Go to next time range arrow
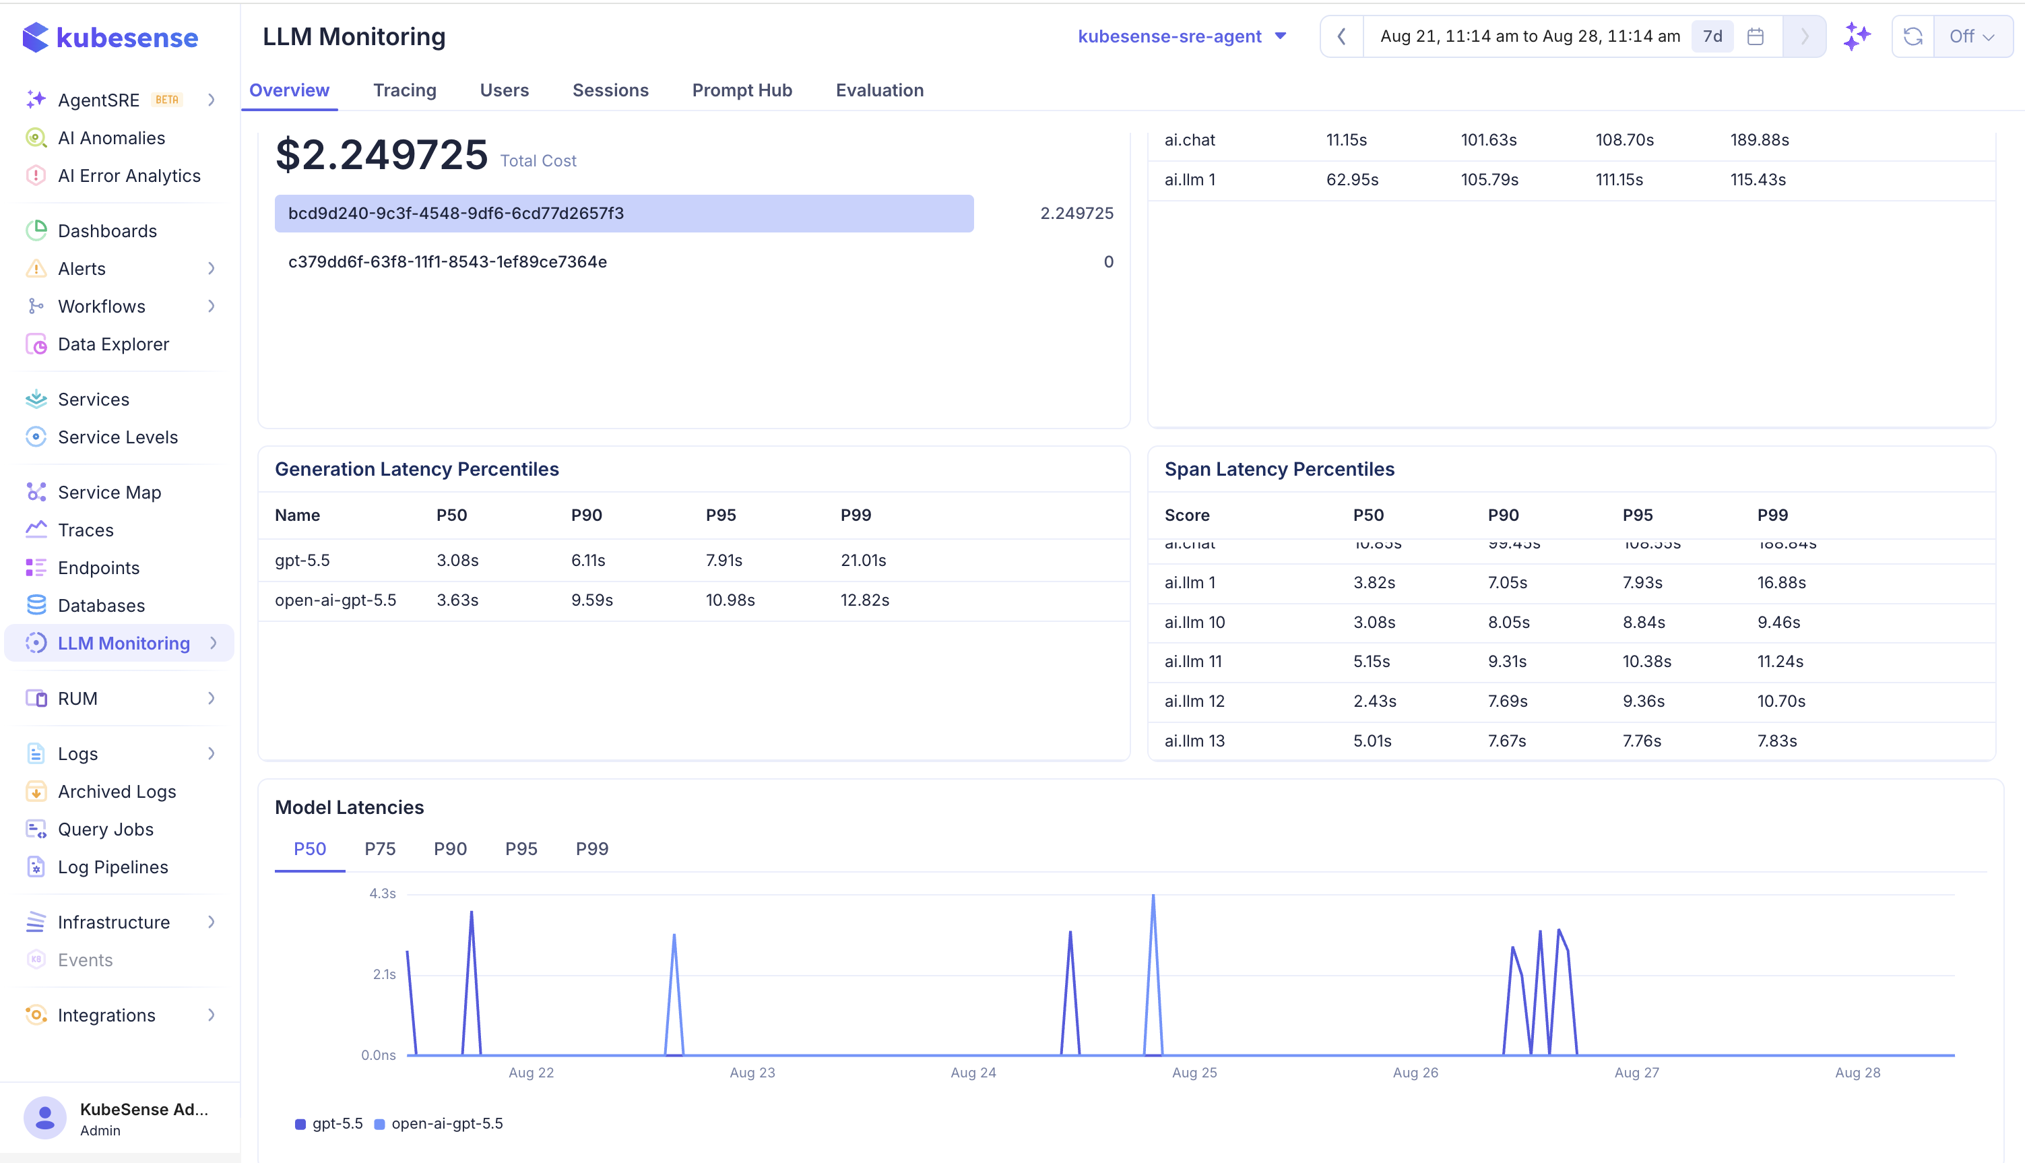The width and height of the screenshot is (2025, 1163). click(1804, 36)
